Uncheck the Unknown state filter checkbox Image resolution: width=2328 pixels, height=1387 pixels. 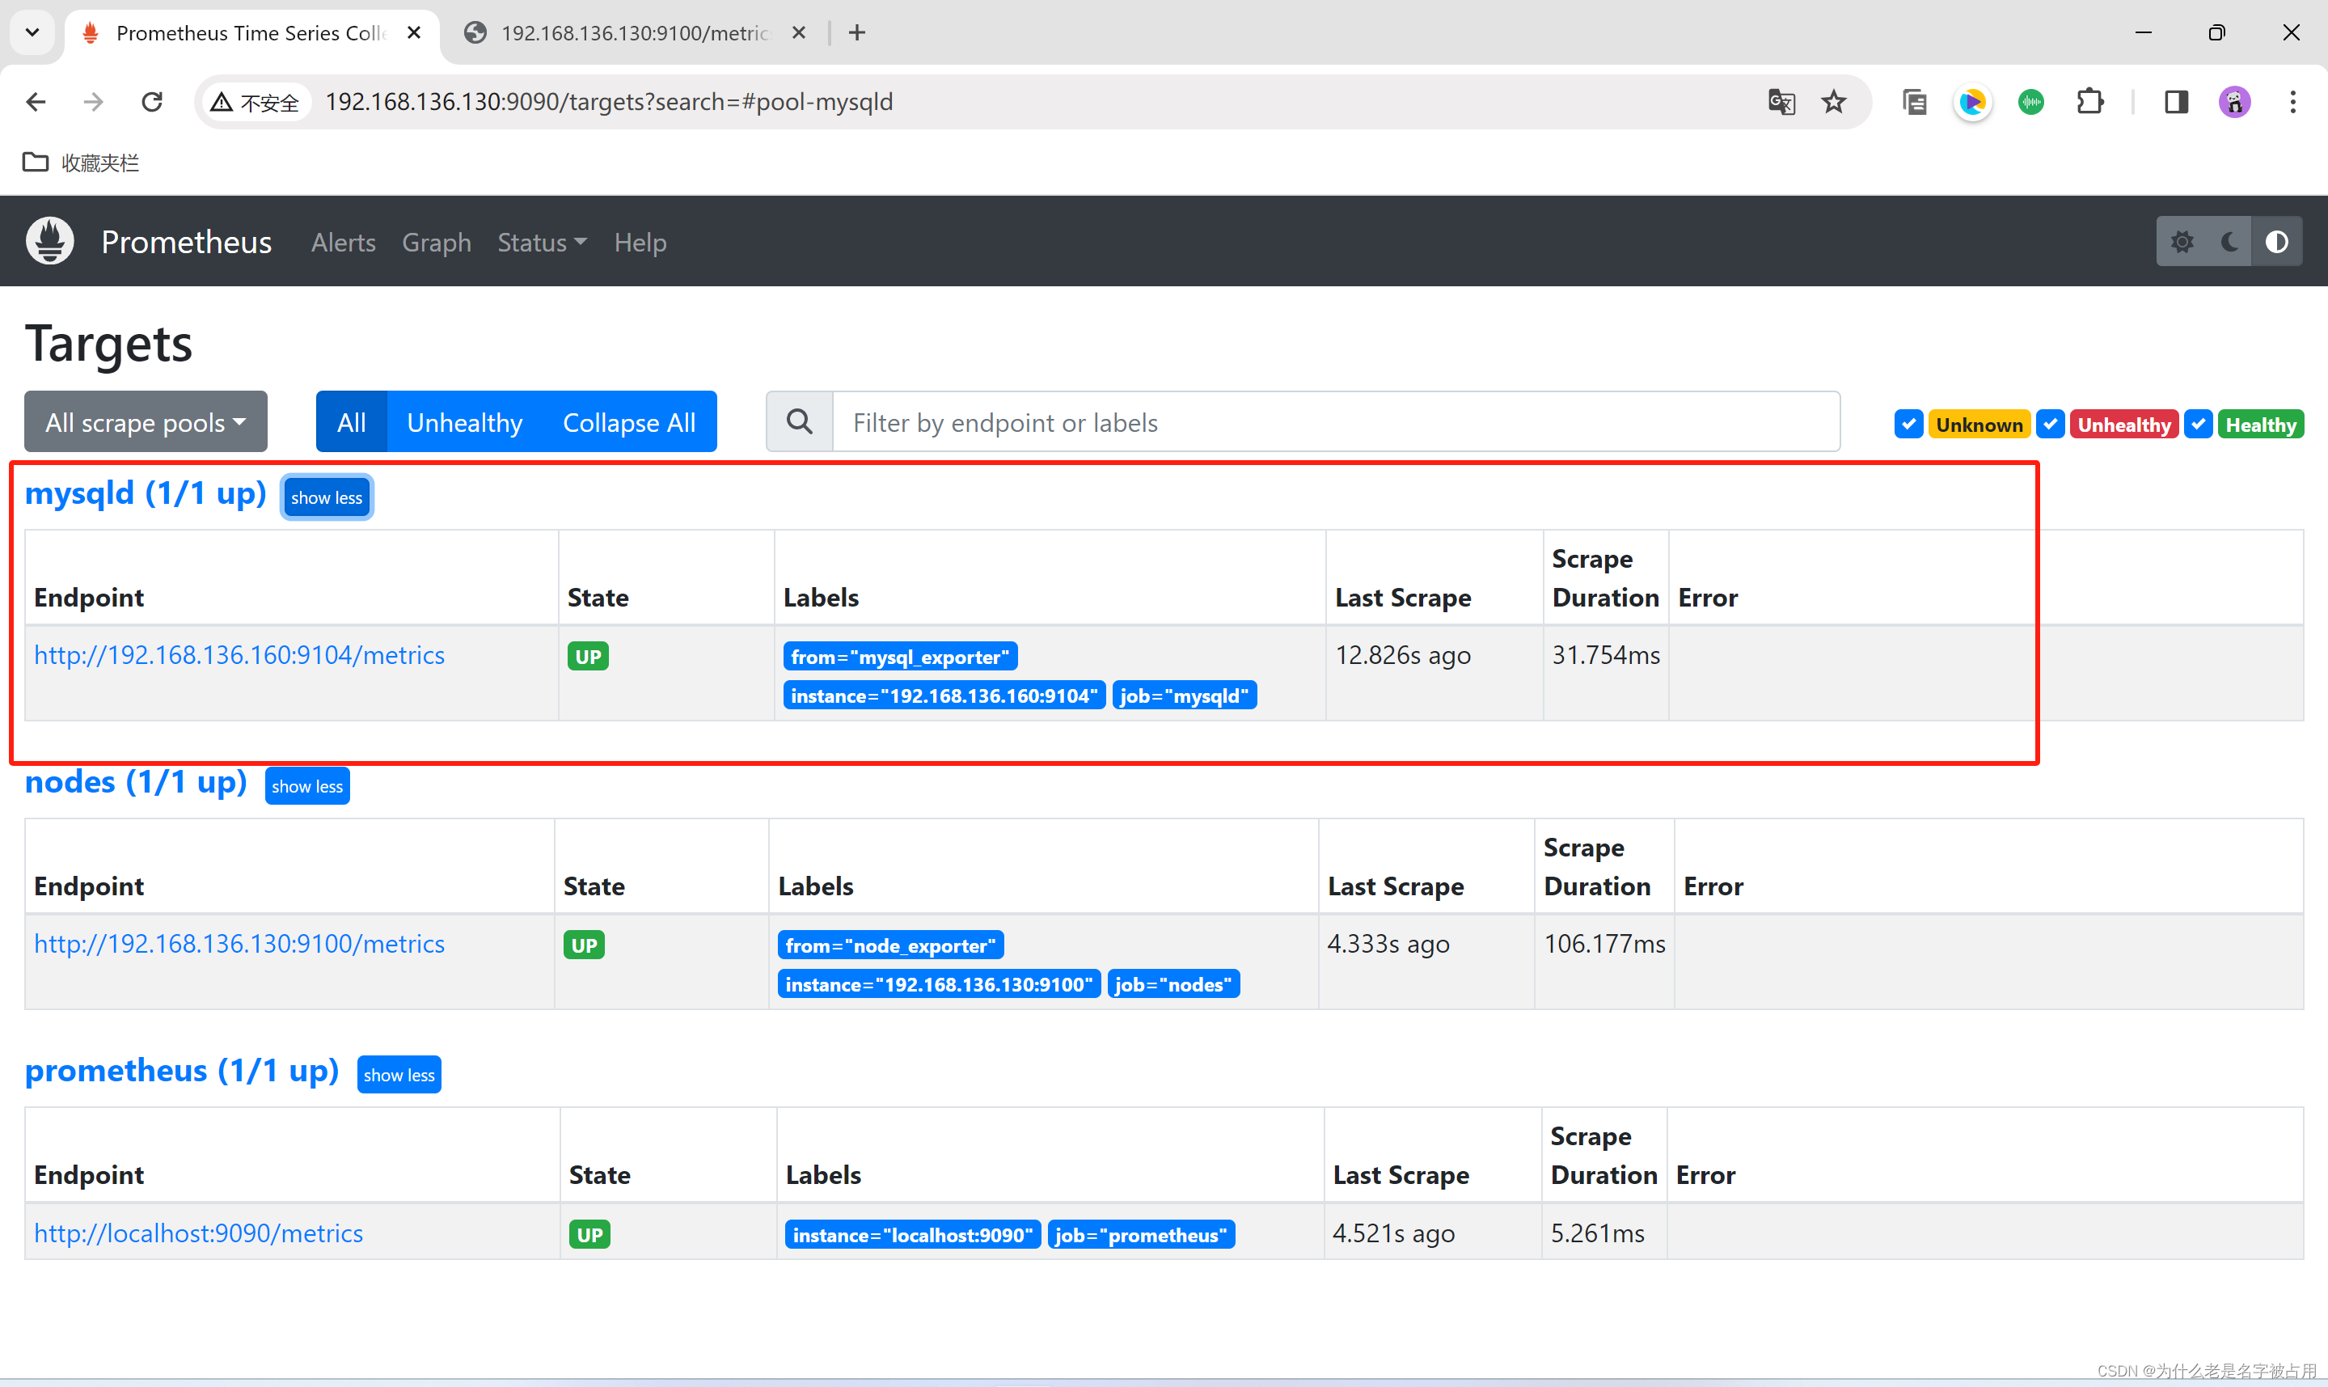[x=1908, y=425]
